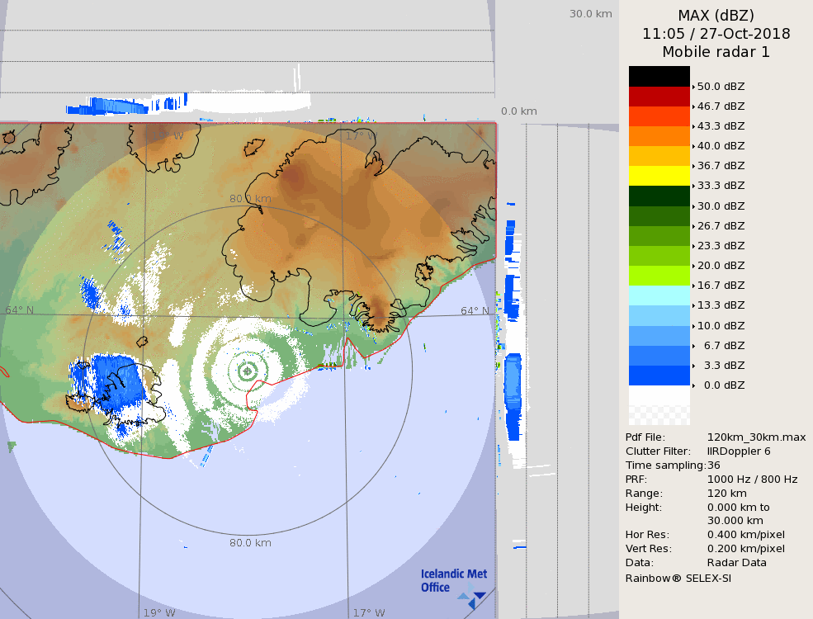Select the yellow 33.3 dBZ color swatch

pos(659,175)
